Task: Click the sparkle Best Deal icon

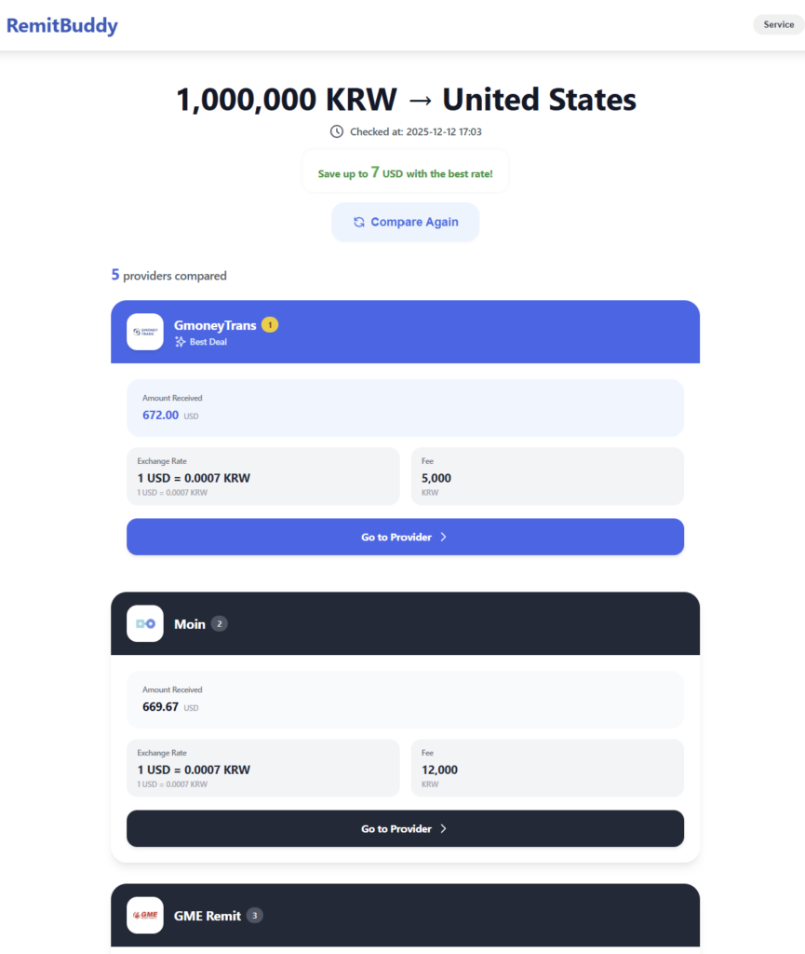Action: (181, 342)
